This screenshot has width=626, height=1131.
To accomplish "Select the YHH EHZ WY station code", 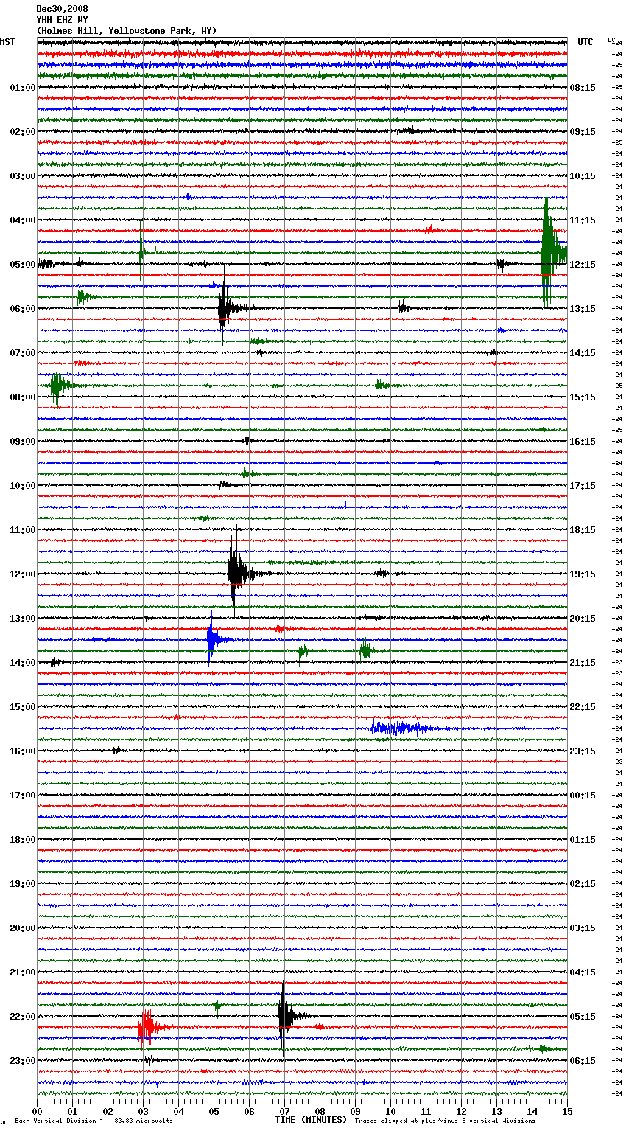I will 62,20.
